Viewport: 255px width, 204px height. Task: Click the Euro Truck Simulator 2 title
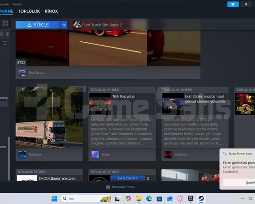102,25
